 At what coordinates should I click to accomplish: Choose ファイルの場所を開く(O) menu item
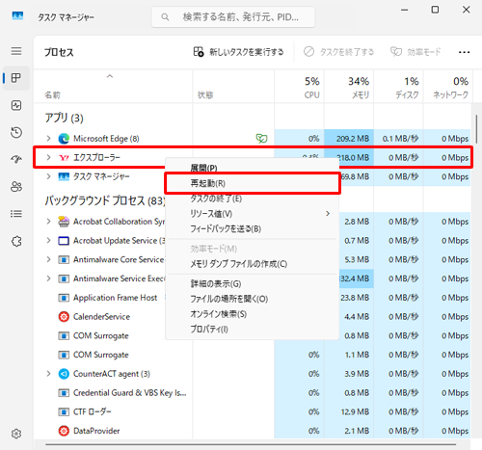pyautogui.click(x=253, y=299)
